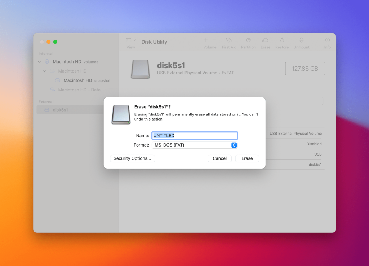Click the 127.85 GB capacity box
Screen dimensions: 369x266
305,69
